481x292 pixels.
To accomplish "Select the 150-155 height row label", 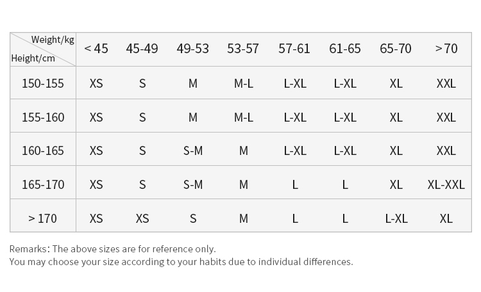I will click(43, 83).
